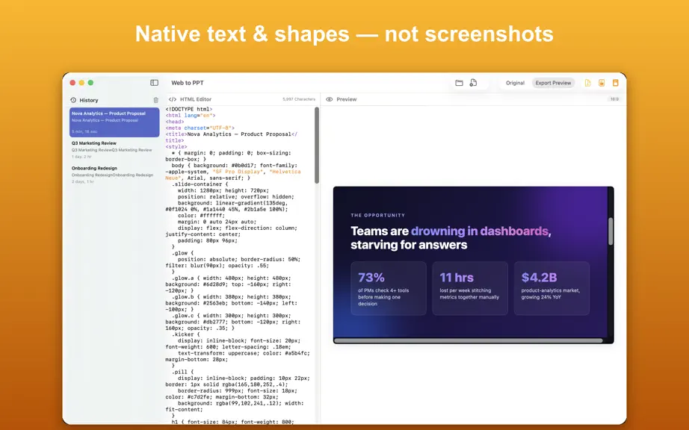Screen dimensions: 689x430
Task: Click the first yellow export file icon
Action: click(587, 82)
